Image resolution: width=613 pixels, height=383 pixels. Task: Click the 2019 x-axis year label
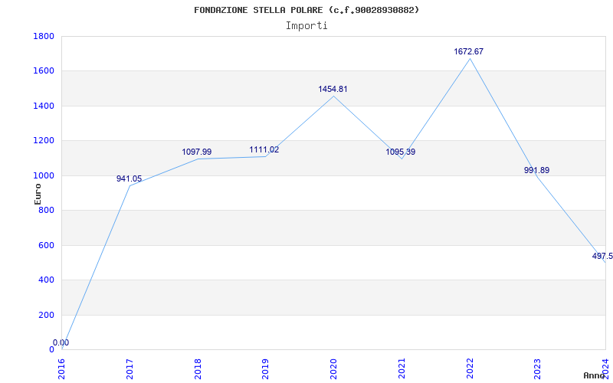point(265,368)
